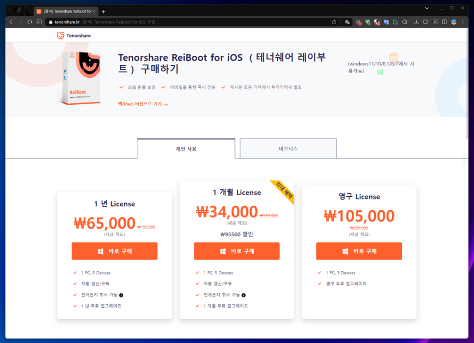
Task: Expand the tab search chevron in the title bar
Action: [427, 8]
